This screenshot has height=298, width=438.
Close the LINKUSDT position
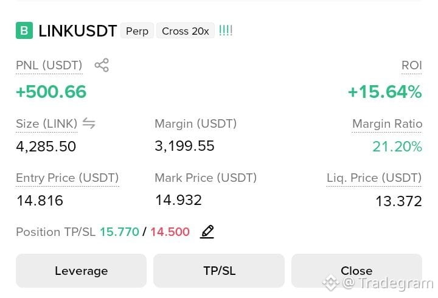356,271
